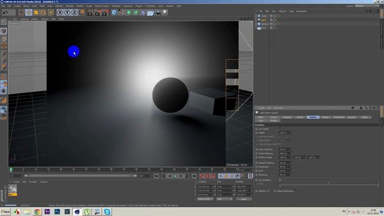
Task: Add a Light object
Action: coord(164,13)
